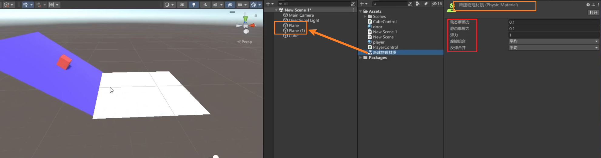Image resolution: width=601 pixels, height=158 pixels.
Task: Open the draw mode shading sphere dropdown
Action: click(x=169, y=5)
